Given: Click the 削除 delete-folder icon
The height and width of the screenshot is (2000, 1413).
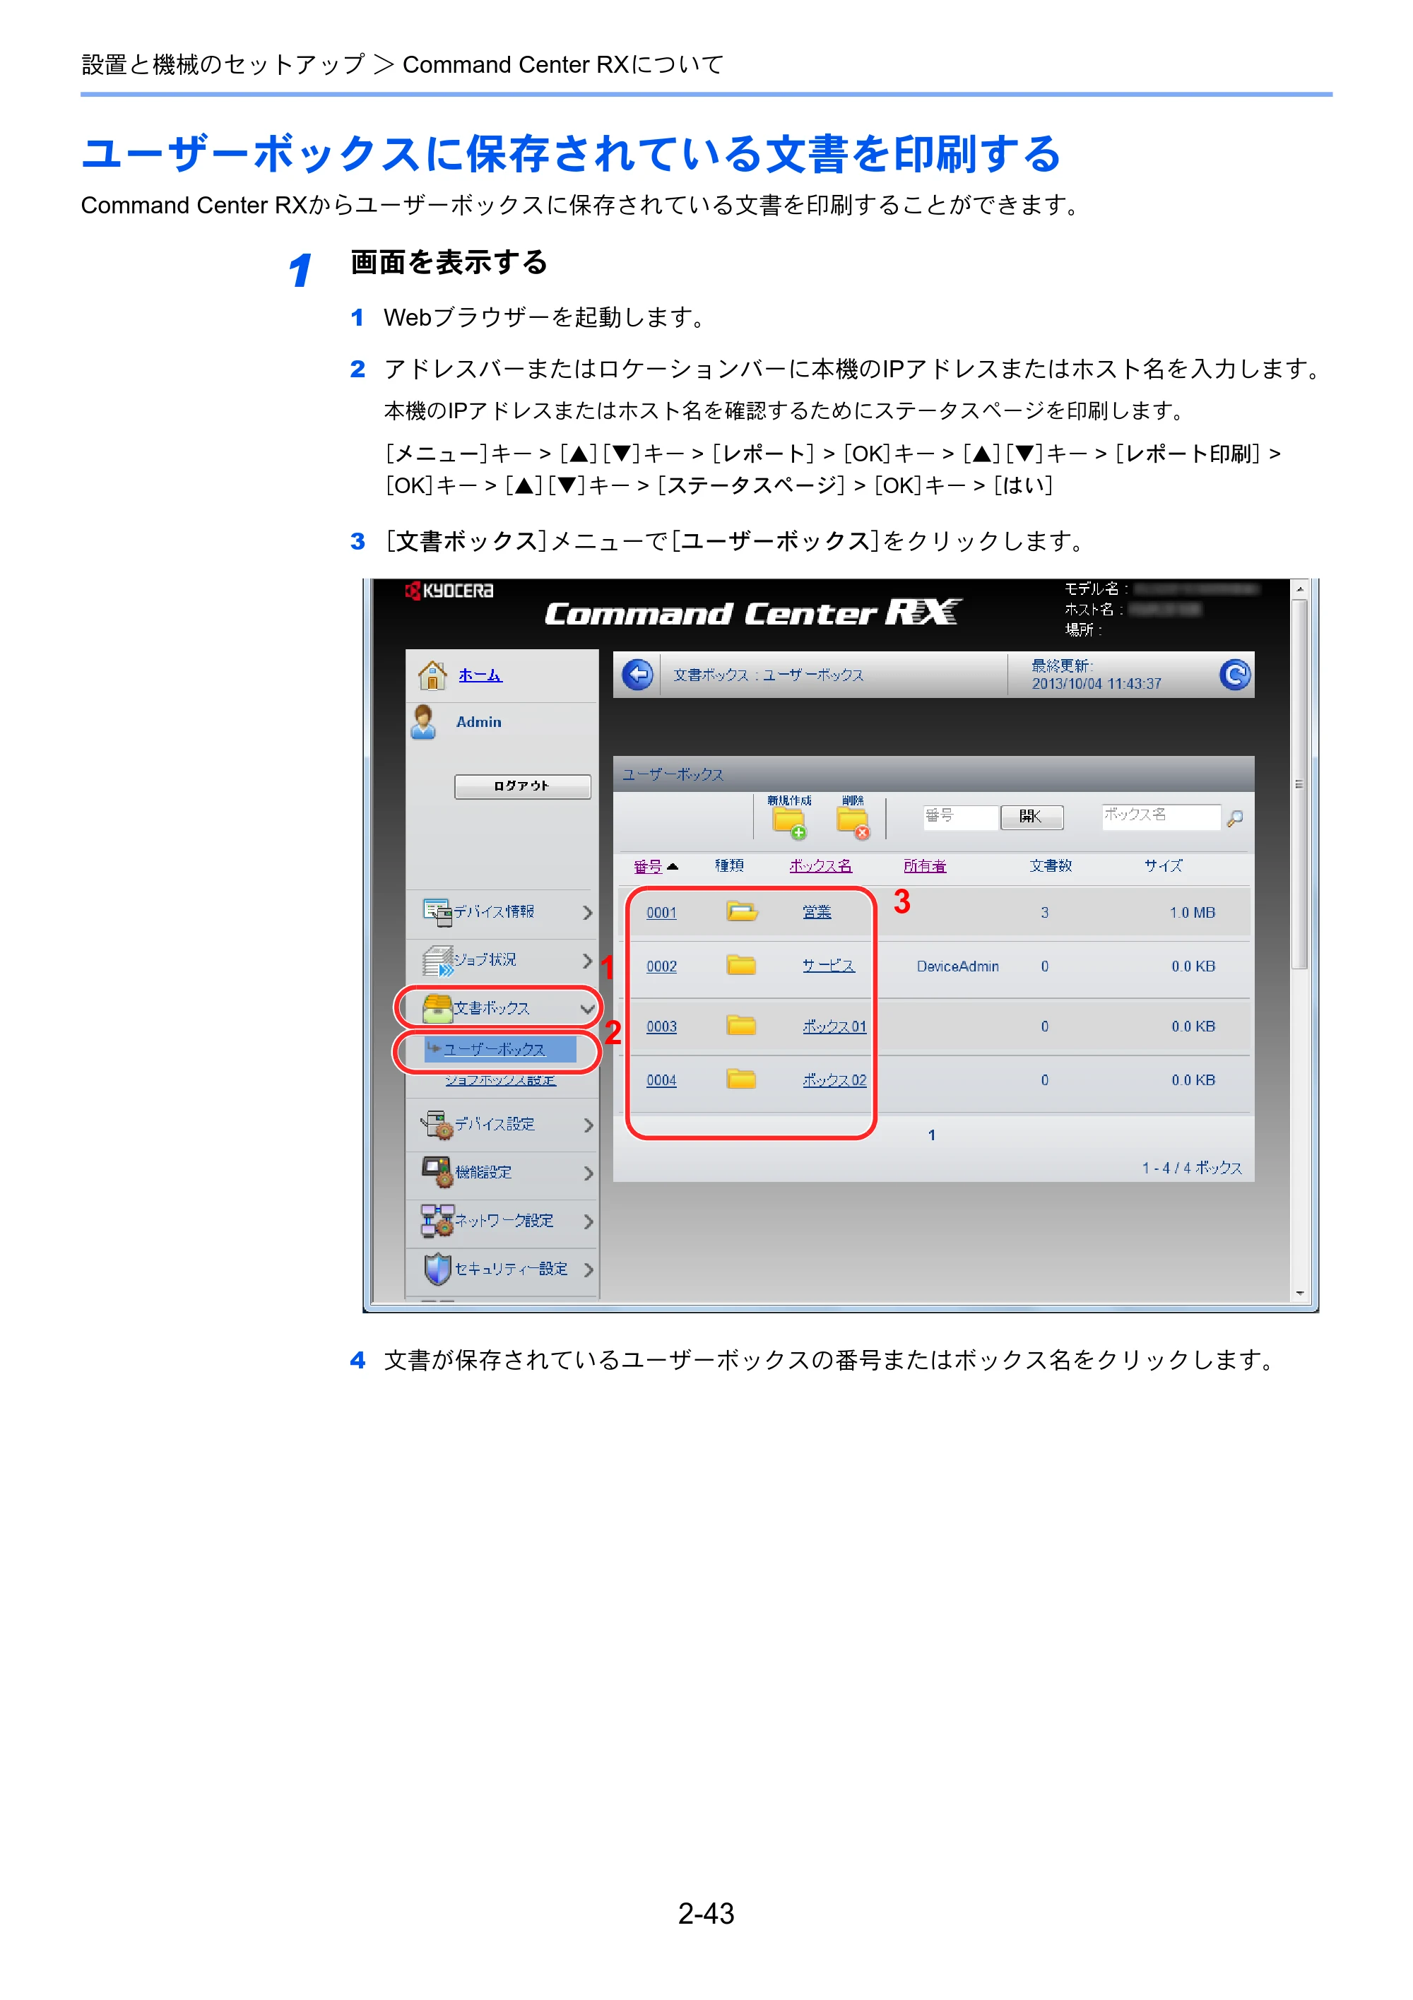Looking at the screenshot, I should (x=853, y=823).
